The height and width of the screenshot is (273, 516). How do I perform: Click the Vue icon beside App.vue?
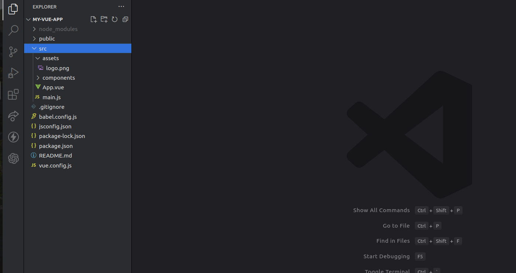38,87
